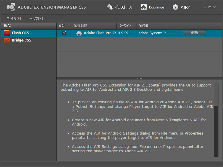Select the Bridge CS5 product icon

coord(7,40)
